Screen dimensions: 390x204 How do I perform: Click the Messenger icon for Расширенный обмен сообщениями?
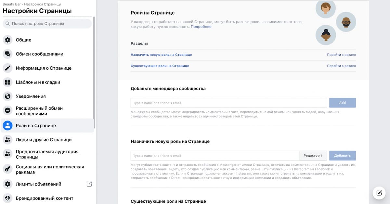7,111
